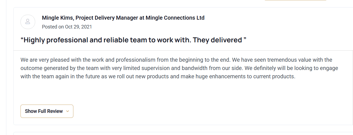Screen dimensions: 353x135
Task: Click the opening quotation mark of the headline
Action: (x=22, y=40)
